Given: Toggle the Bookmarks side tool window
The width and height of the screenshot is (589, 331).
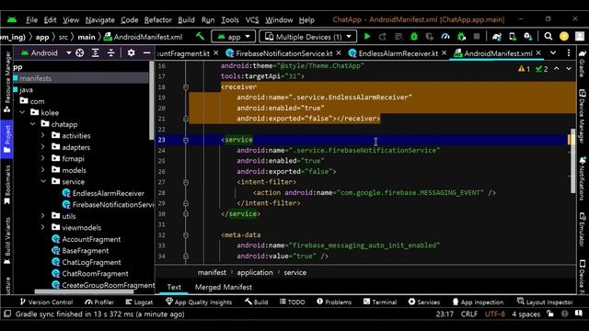Looking at the screenshot, I should [6, 185].
